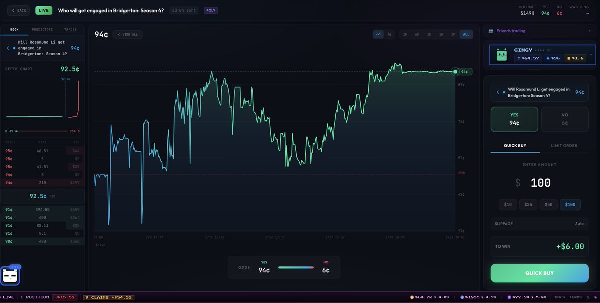This screenshot has height=303, width=600.
Task: Set chart range to 1D
Action: (429, 34)
